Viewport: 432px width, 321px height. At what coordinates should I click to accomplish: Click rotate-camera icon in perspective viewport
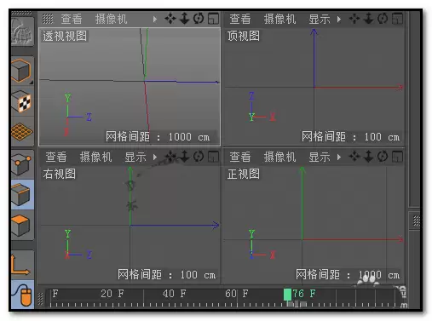pyautogui.click(x=199, y=19)
